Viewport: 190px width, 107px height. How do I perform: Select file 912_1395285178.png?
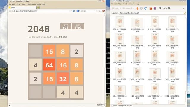pos(137,58)
